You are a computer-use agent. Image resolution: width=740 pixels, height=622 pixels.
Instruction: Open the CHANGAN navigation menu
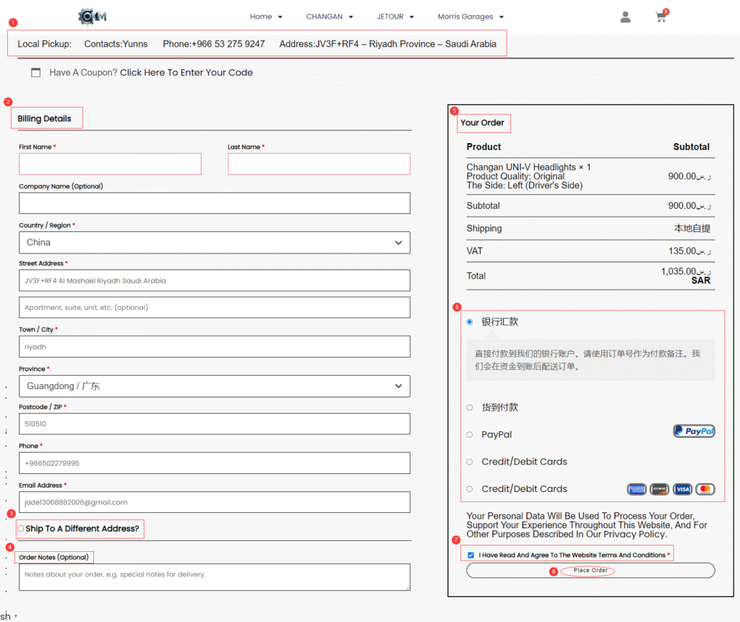[330, 17]
